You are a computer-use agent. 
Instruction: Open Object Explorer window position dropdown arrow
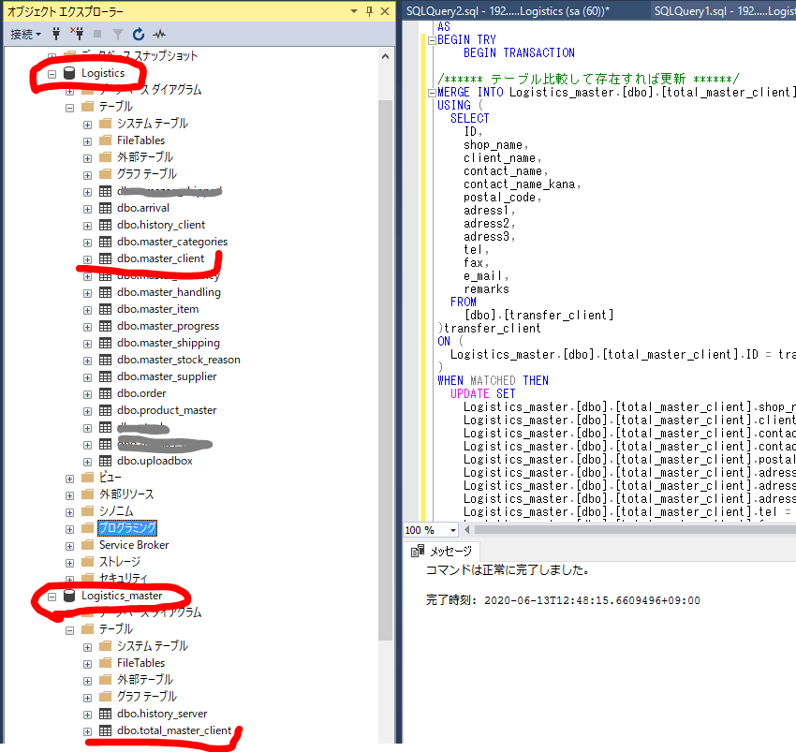(x=354, y=11)
